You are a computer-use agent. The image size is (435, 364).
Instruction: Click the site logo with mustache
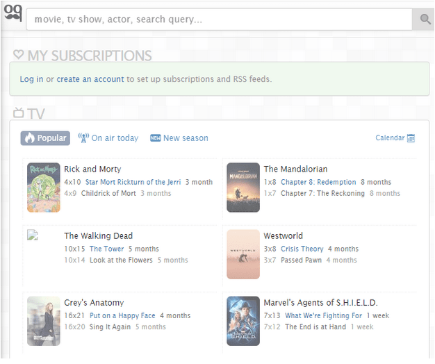point(13,13)
